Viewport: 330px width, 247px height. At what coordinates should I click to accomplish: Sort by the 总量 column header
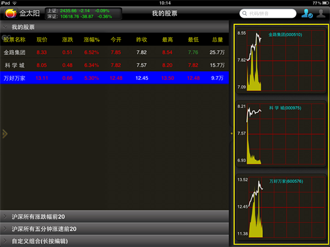click(x=218, y=40)
